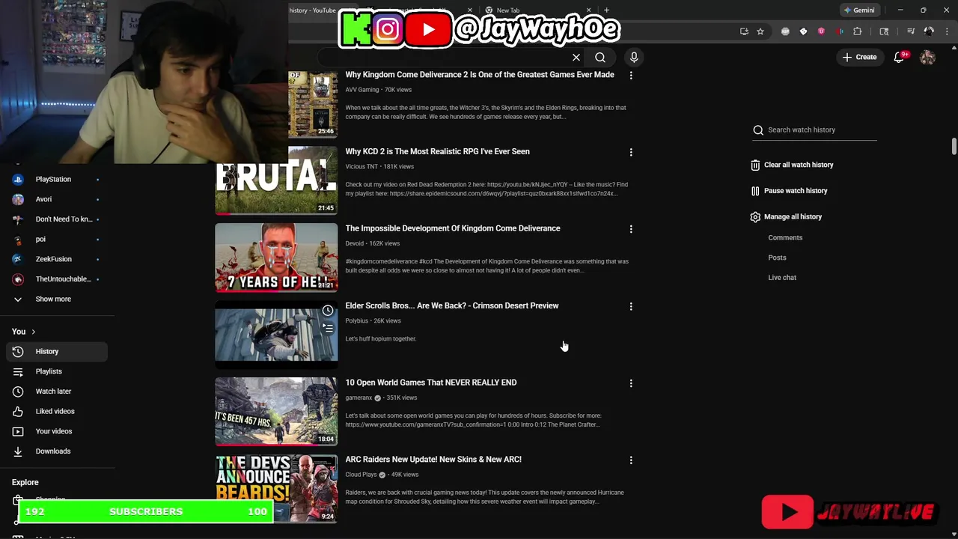Open the Devoid channel link

354,243
